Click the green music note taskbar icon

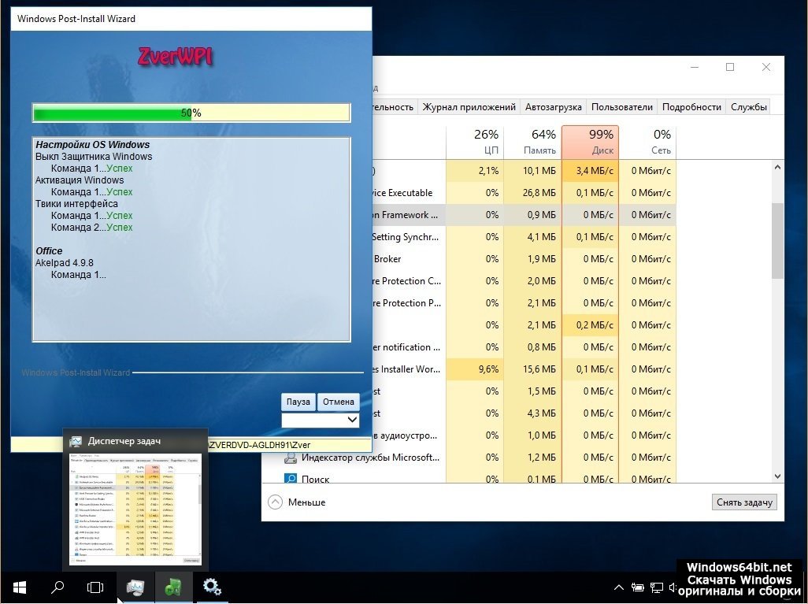pyautogui.click(x=173, y=587)
